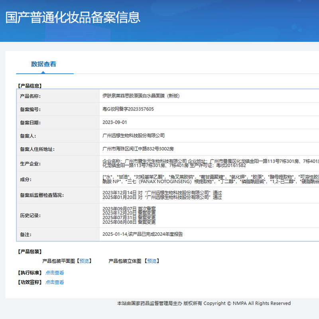Click the 2025年08月08日 备案变更 history entry

click(129, 222)
